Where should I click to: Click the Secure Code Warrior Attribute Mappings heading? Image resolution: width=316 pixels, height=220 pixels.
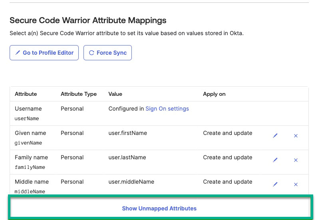(88, 20)
